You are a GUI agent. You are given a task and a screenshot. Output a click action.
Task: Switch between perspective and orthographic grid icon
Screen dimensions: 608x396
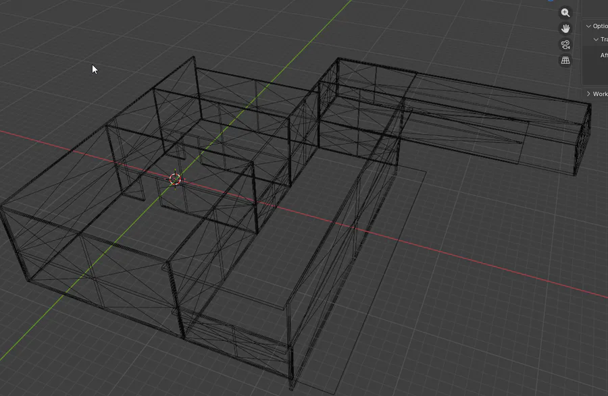[x=565, y=61]
